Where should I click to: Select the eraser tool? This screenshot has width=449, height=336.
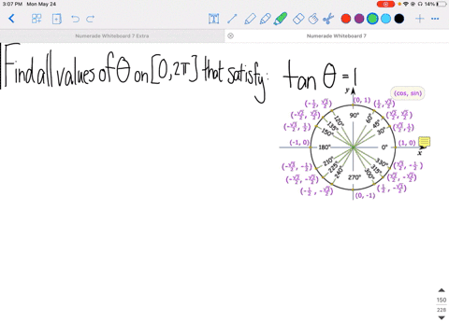coord(298,19)
